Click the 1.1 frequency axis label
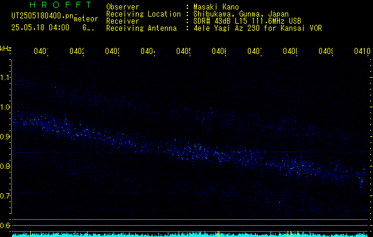 tap(5, 77)
